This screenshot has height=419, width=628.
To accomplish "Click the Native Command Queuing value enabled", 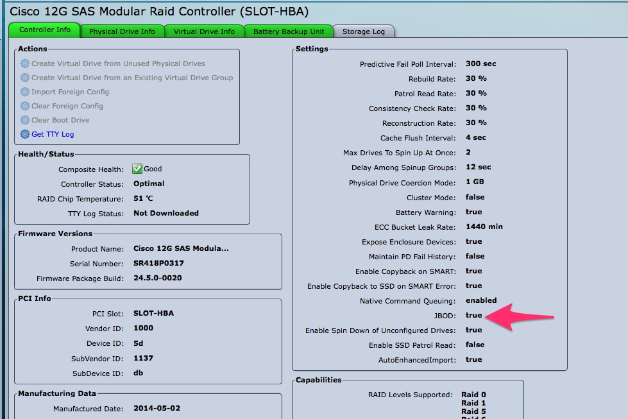I will coord(481,300).
